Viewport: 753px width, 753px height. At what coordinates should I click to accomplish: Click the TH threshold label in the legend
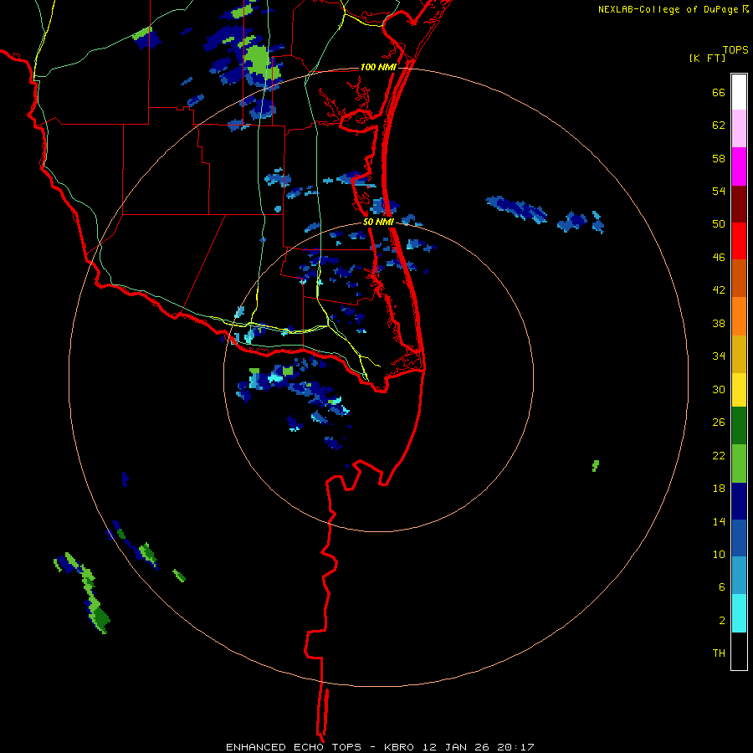point(719,653)
